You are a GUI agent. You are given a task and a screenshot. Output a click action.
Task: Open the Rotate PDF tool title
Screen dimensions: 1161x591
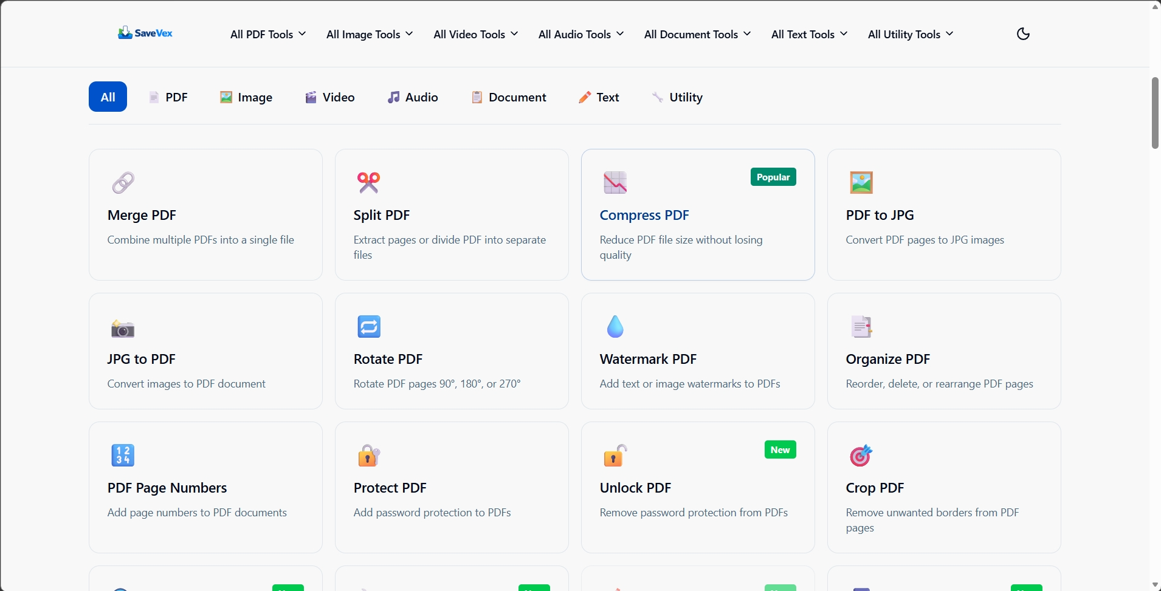[x=388, y=359]
